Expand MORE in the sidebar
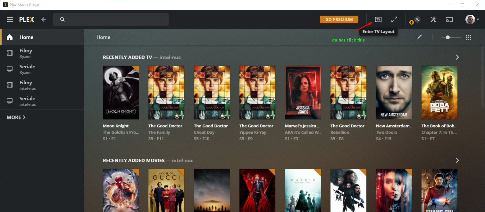The height and width of the screenshot is (212, 485). click(16, 117)
